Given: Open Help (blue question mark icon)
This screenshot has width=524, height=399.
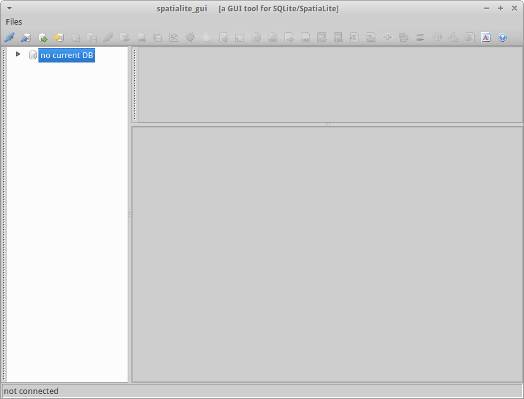Looking at the screenshot, I should pos(503,37).
